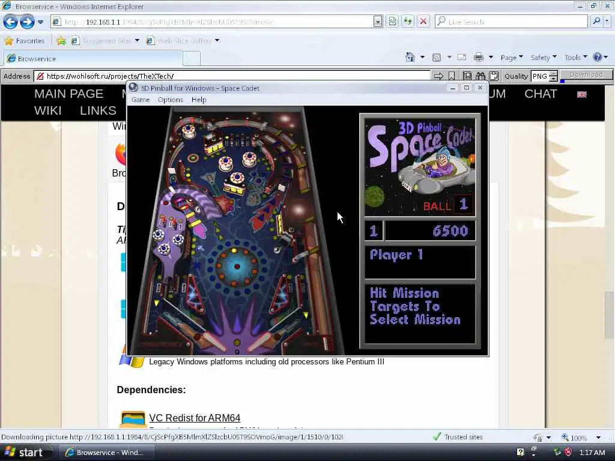Click the UK flag language icon
The image size is (615, 461).
[x=581, y=94]
